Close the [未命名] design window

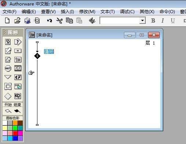point(154,35)
